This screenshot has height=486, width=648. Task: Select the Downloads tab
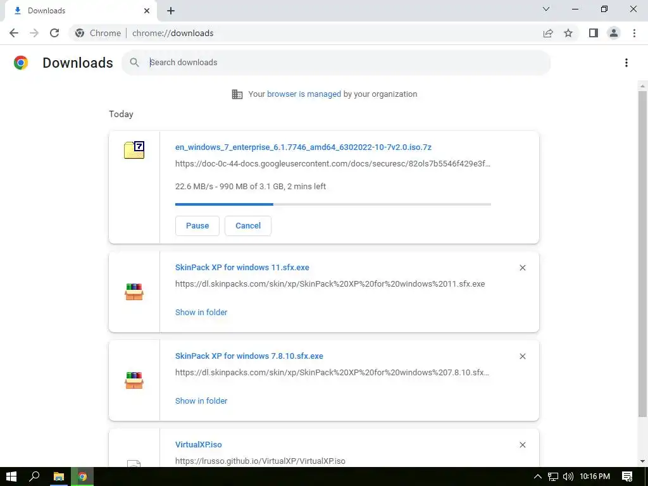click(x=80, y=11)
